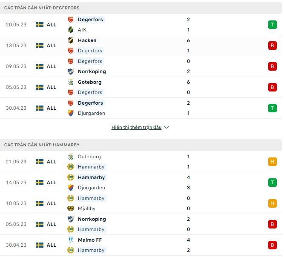Click the green T badge for Degerfors vs AIK

272,25
